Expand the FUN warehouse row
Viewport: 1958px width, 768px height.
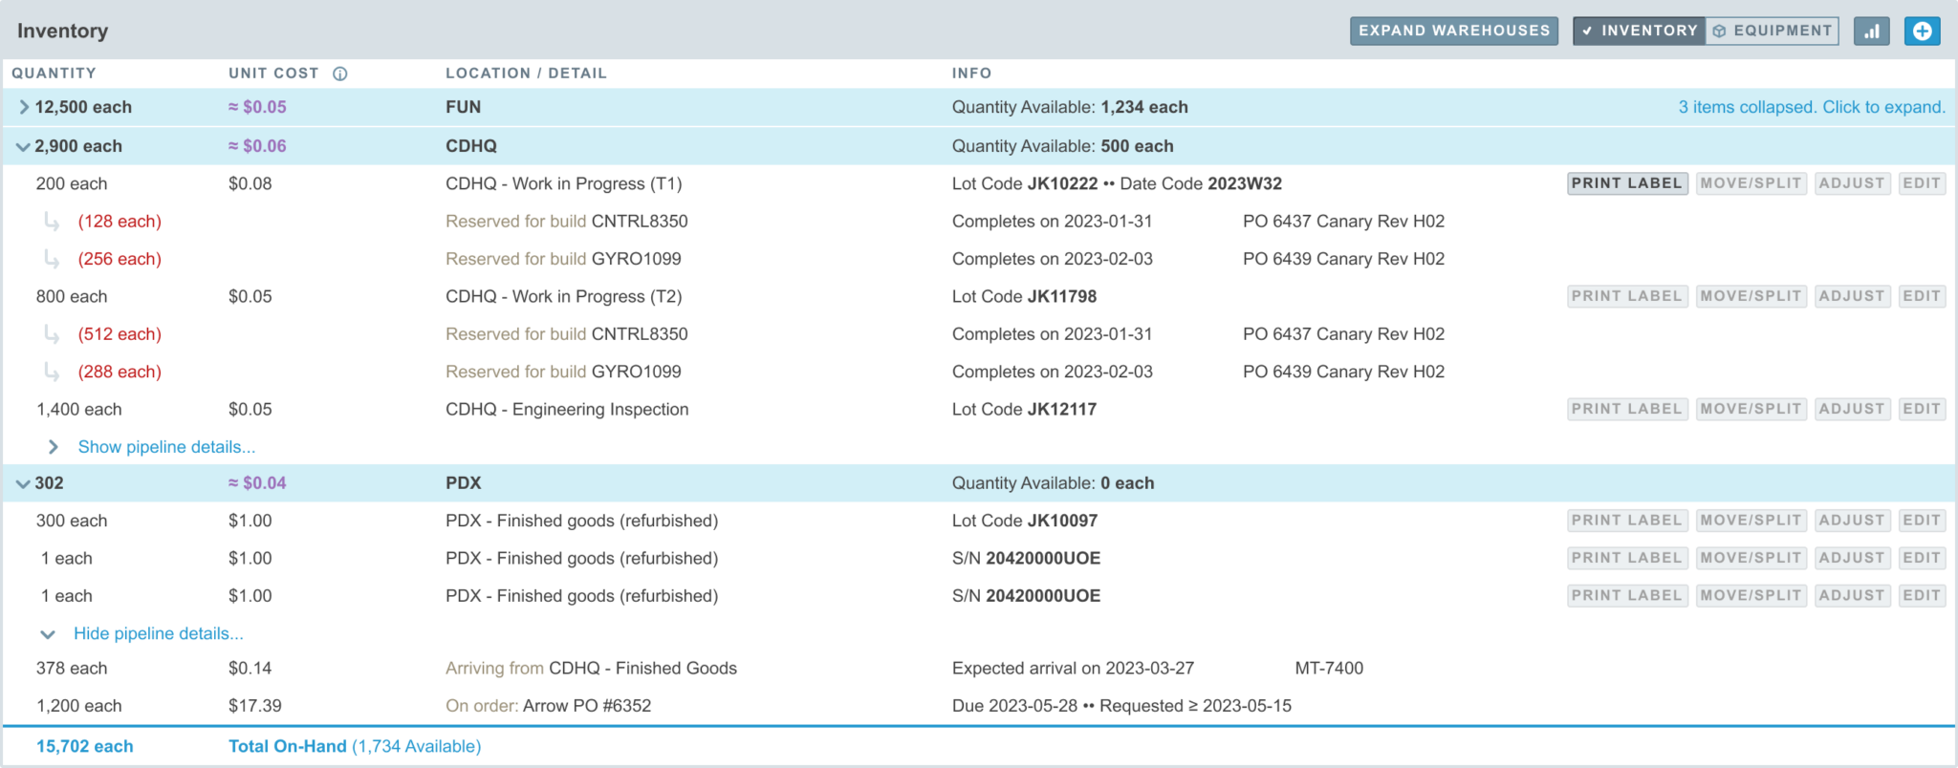25,107
